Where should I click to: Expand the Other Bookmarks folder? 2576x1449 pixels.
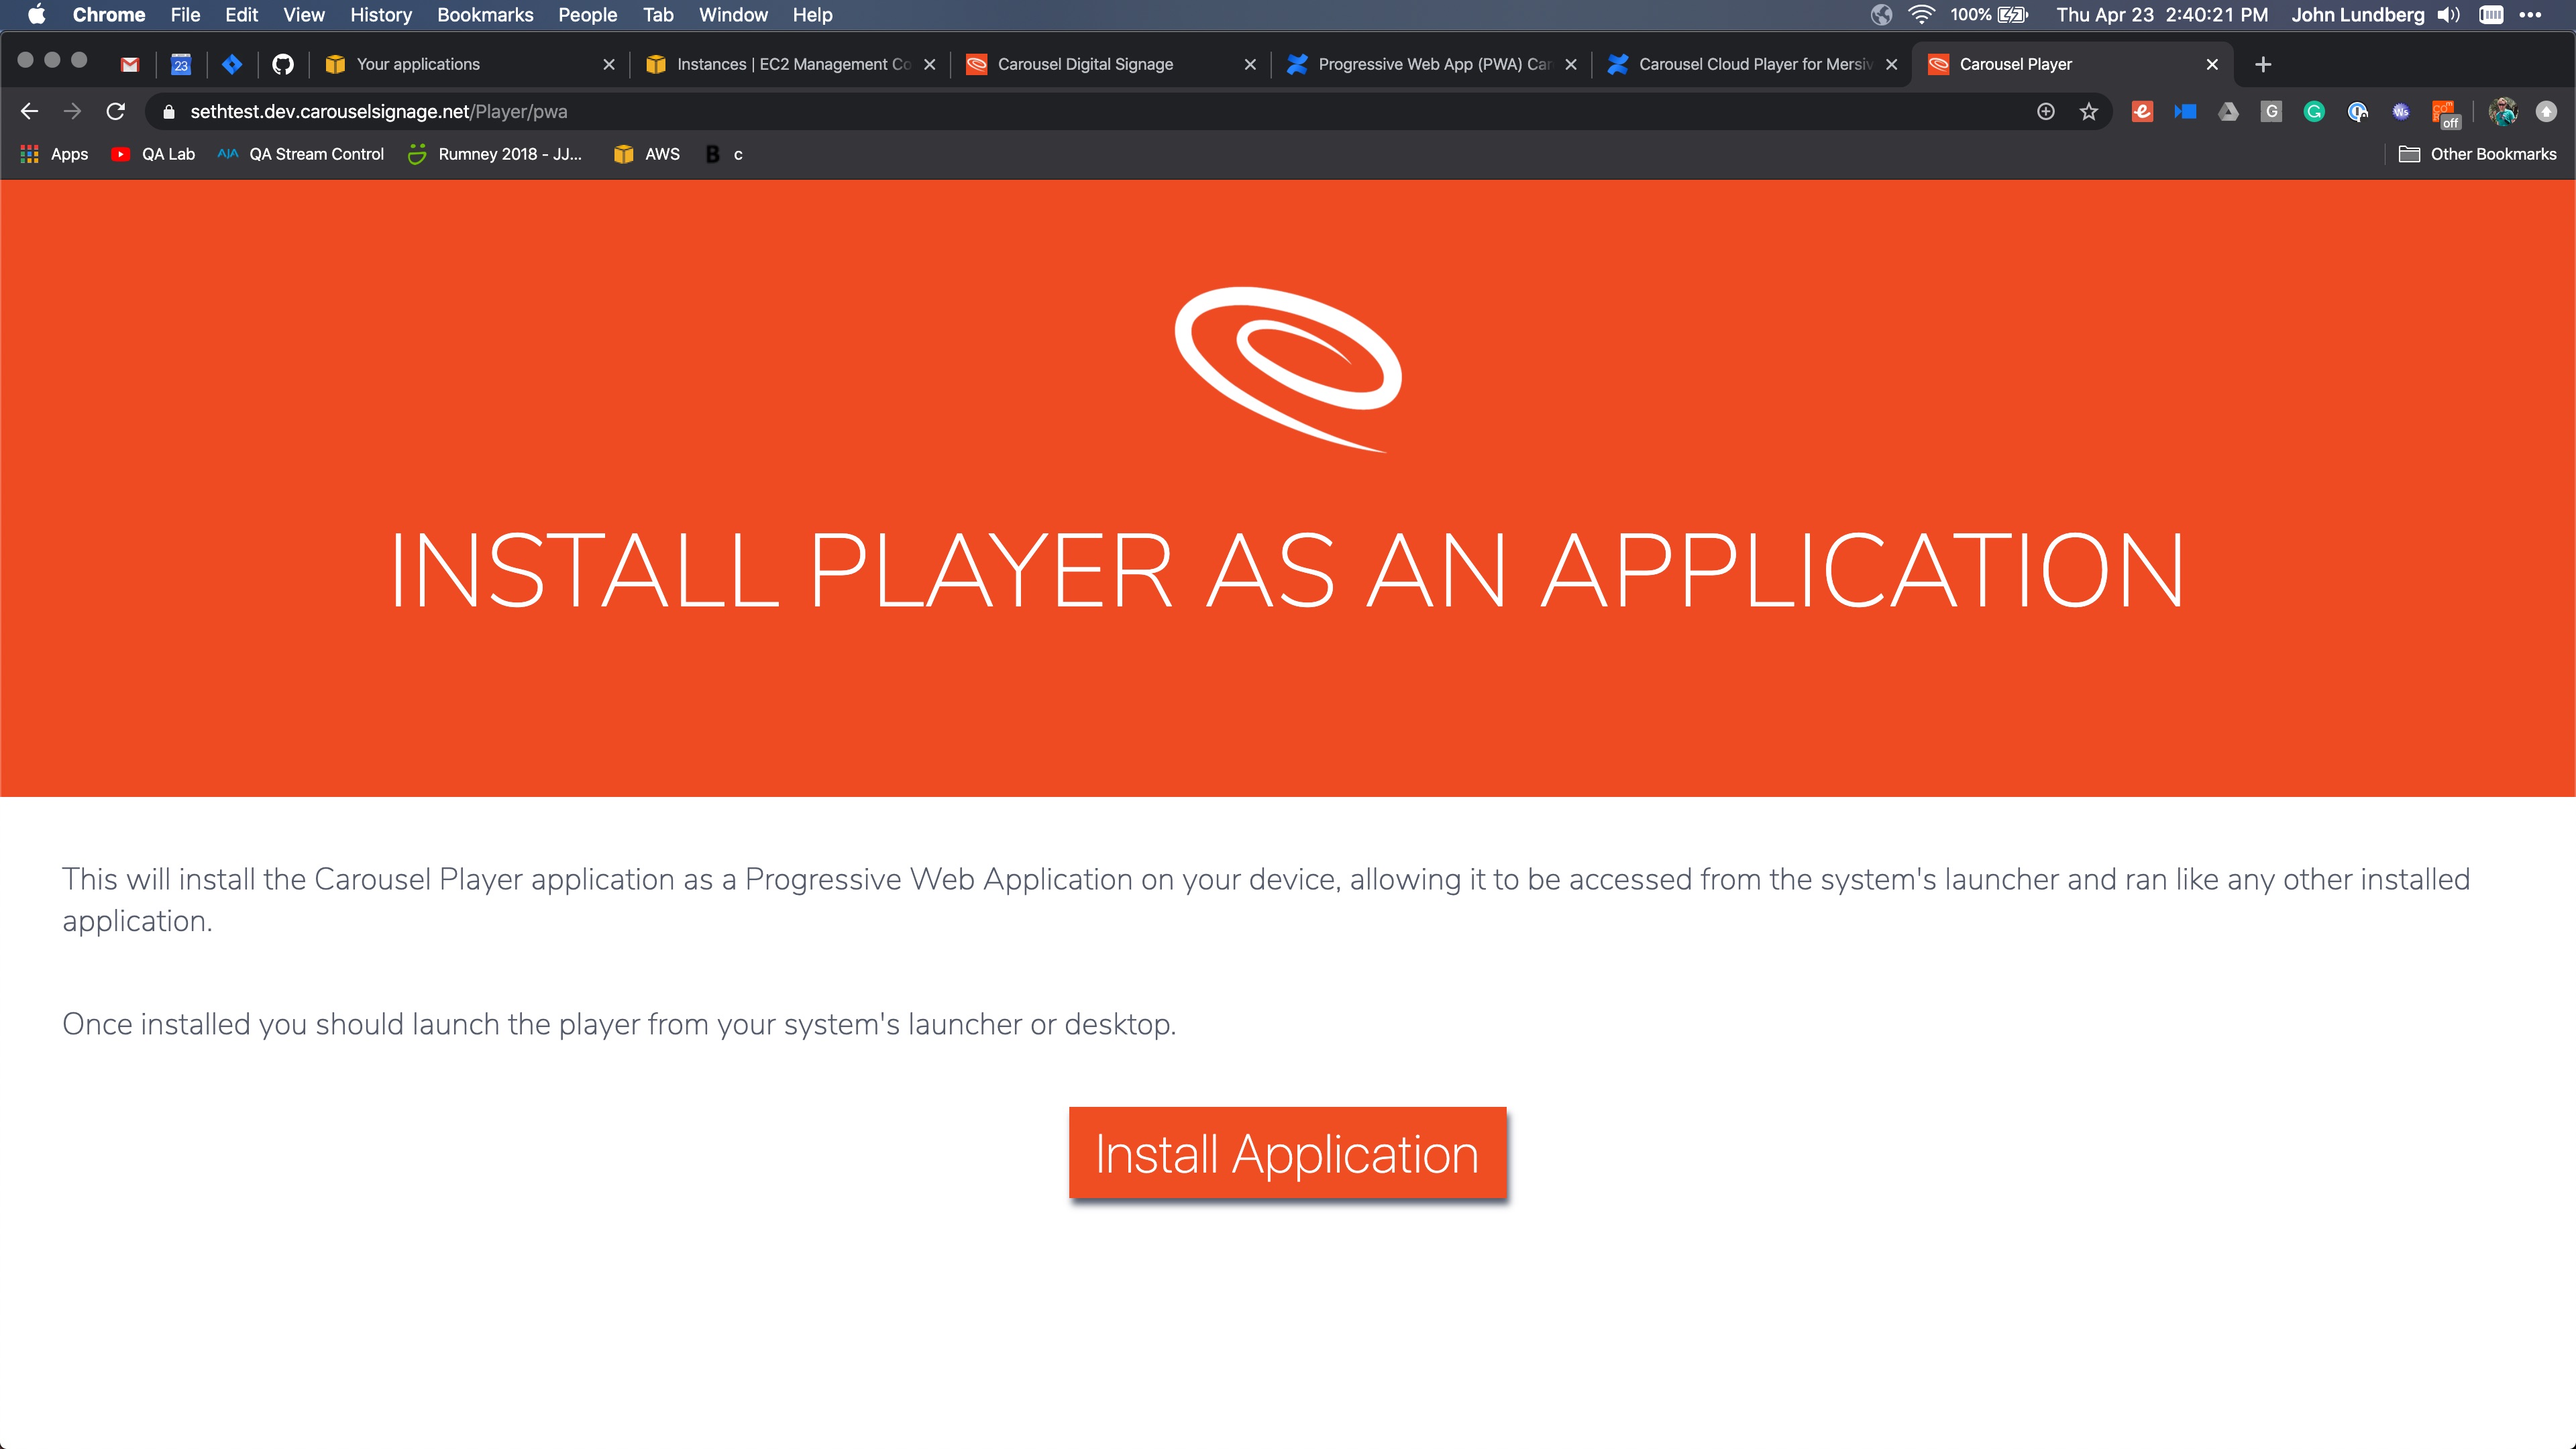tap(2478, 154)
